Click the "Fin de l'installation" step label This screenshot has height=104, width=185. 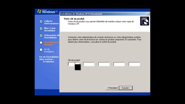click(x=49, y=51)
